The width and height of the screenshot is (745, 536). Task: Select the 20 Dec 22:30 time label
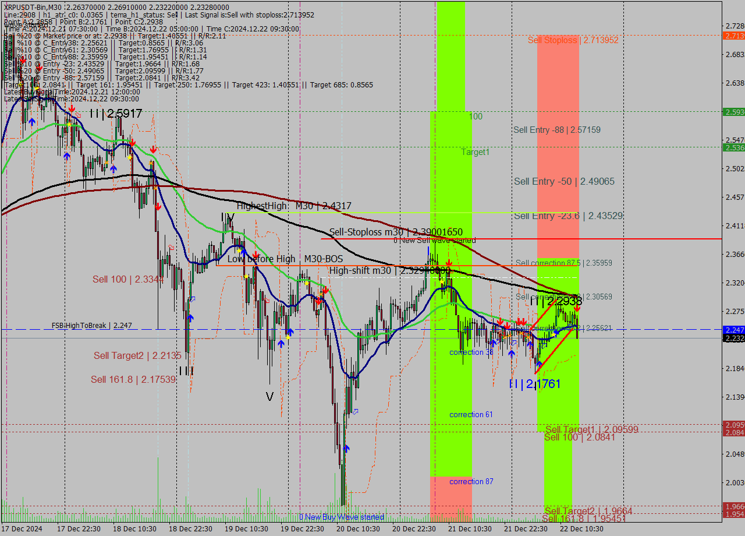pos(414,529)
